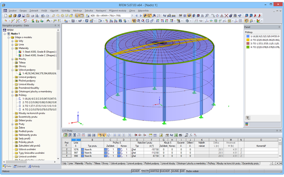Screen dimensions: 284x177
Task: Toggle the table display button in toolbar
Action: tap(82, 16)
